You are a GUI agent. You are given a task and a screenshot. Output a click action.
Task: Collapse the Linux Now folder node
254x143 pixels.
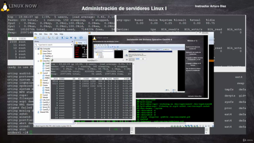[38, 61]
